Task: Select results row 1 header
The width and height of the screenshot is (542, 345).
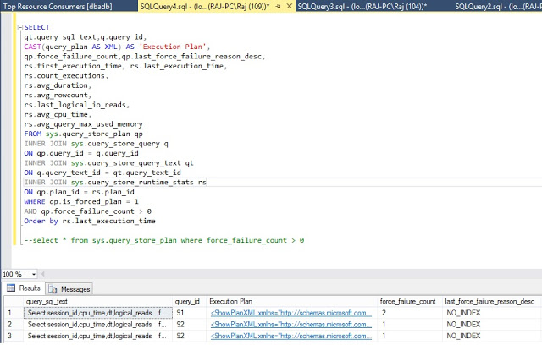Action: [x=10, y=313]
